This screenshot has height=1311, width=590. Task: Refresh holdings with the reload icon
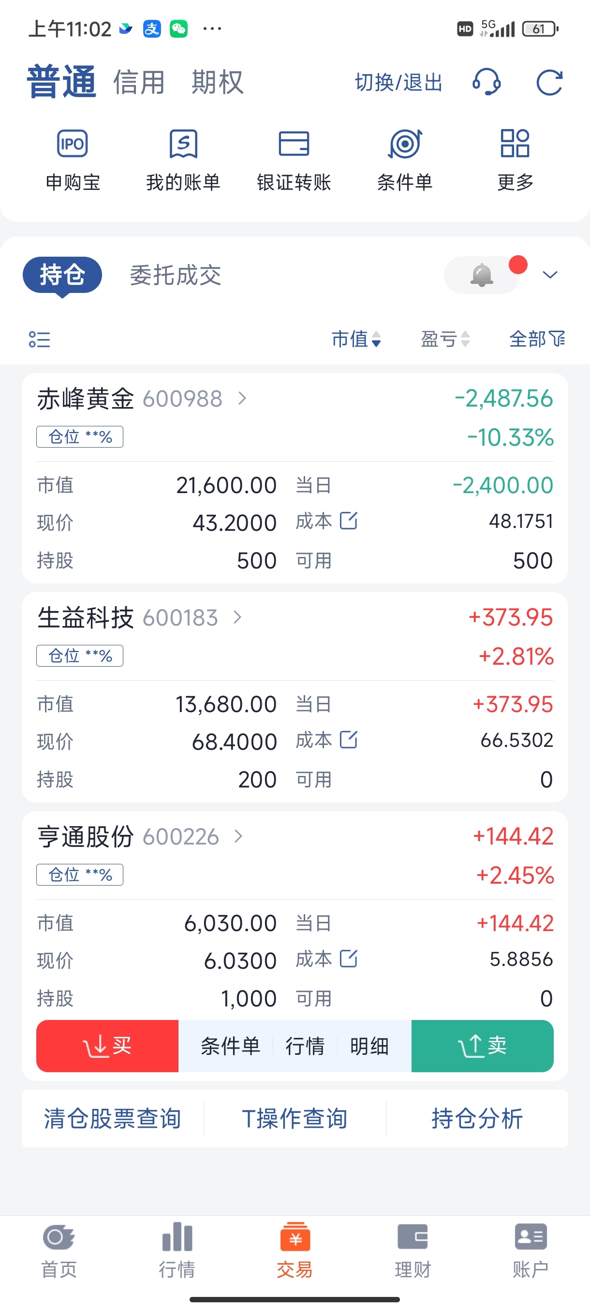click(x=550, y=82)
